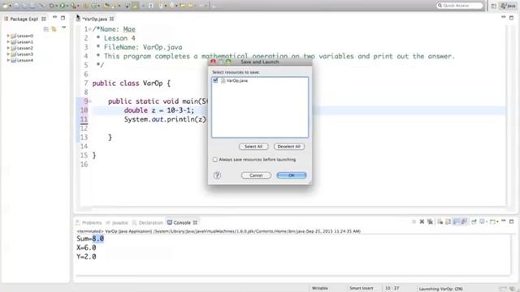Image resolution: width=520 pixels, height=292 pixels.
Task: Expand the Lesson2 project
Action: point(8,48)
